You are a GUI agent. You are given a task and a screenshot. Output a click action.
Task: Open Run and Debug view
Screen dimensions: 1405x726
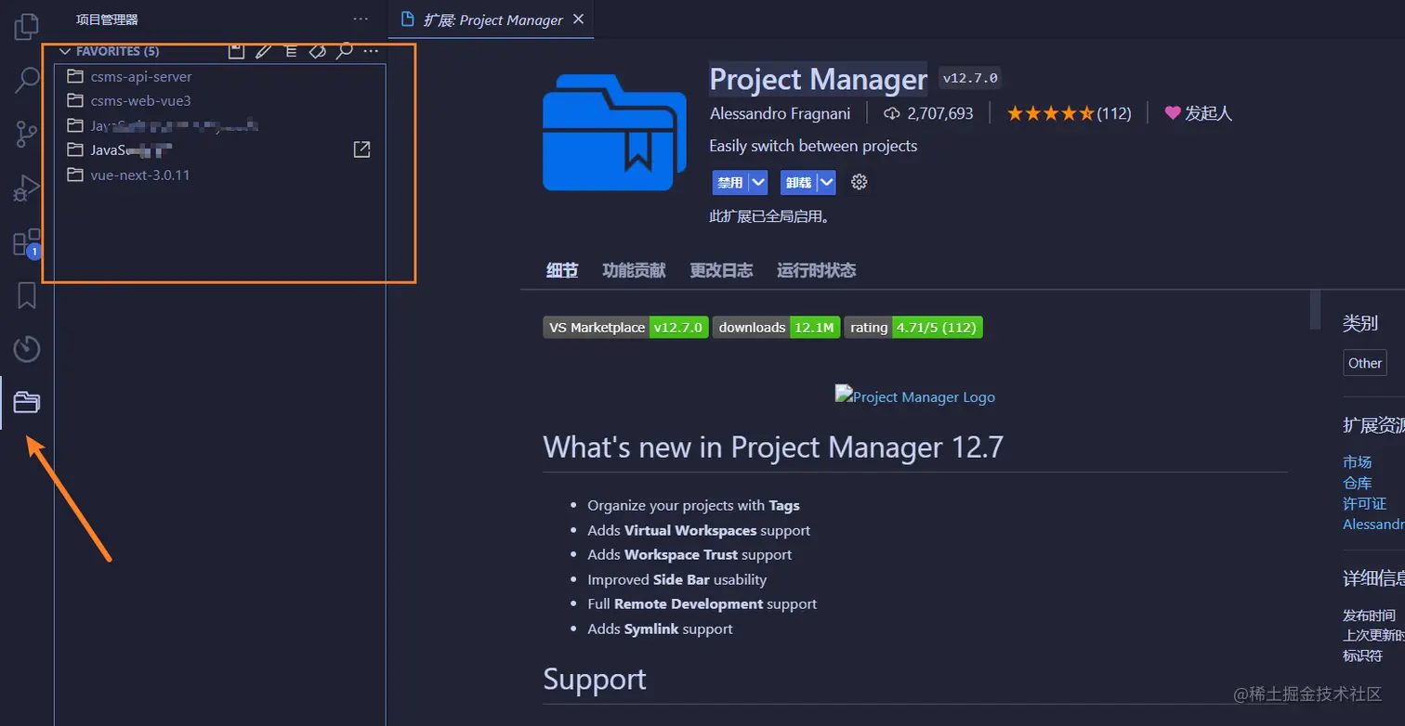27,188
